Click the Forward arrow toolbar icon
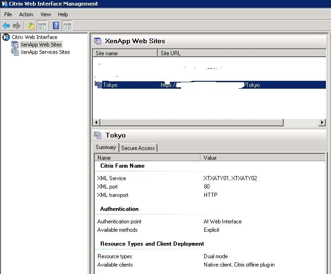This screenshot has width=331, height=274. [x=16, y=26]
